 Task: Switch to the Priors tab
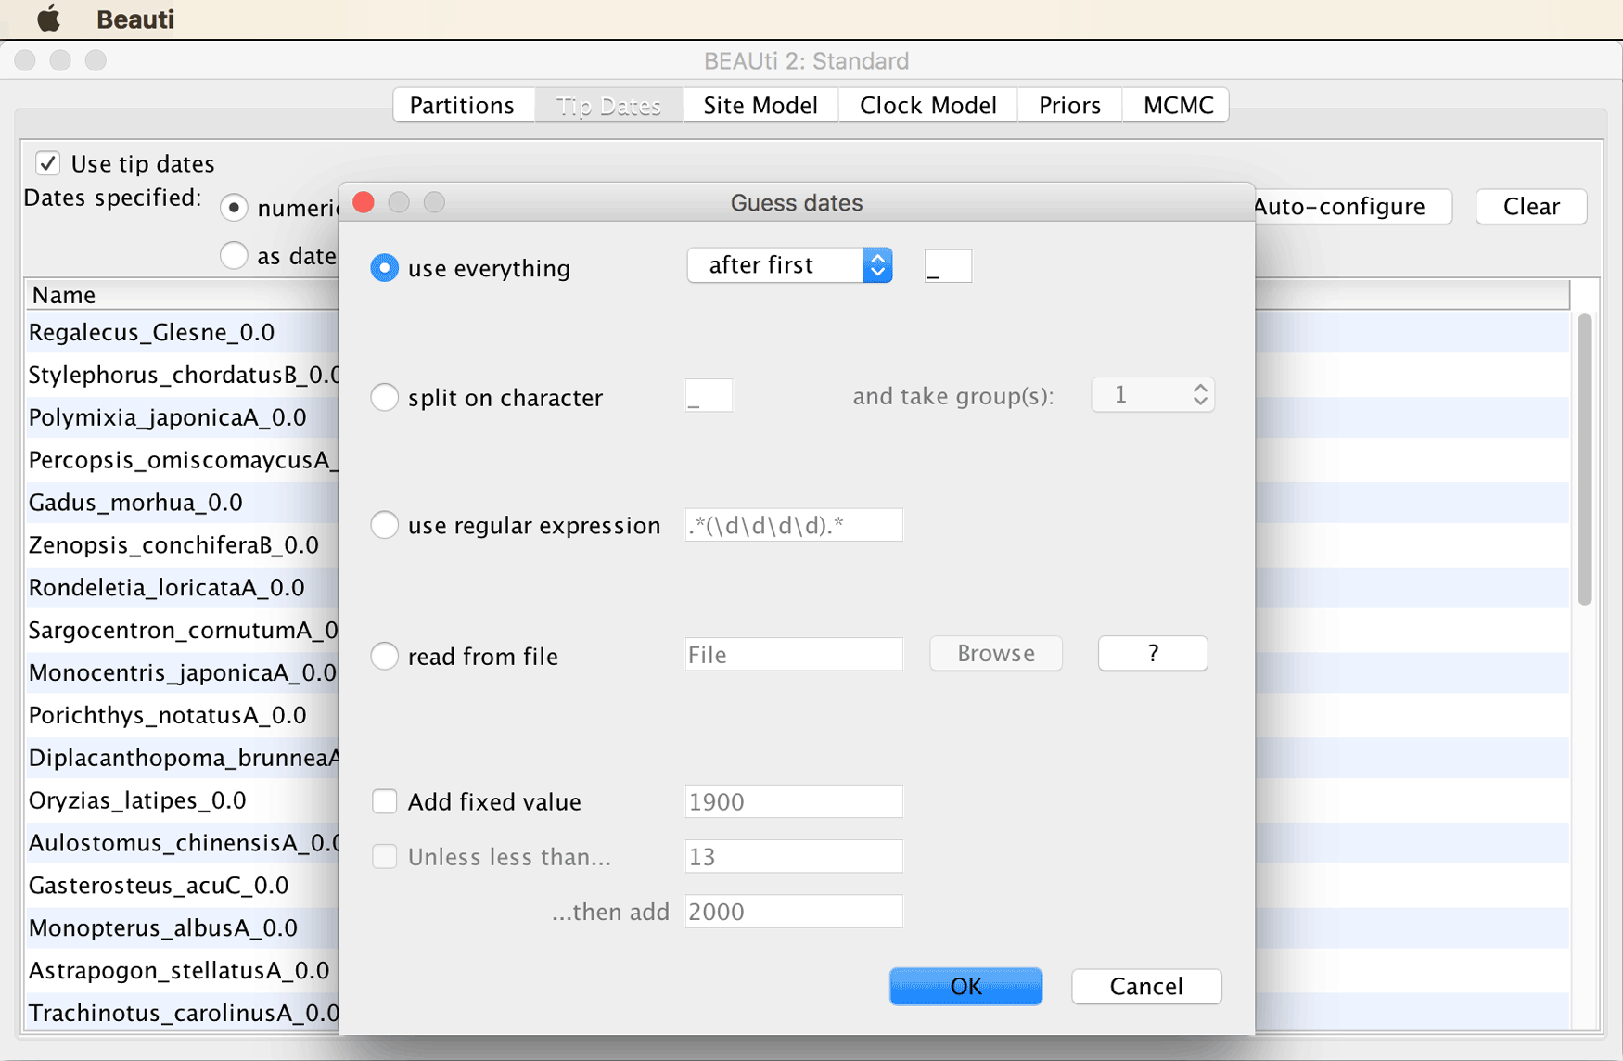pyautogui.click(x=1069, y=105)
